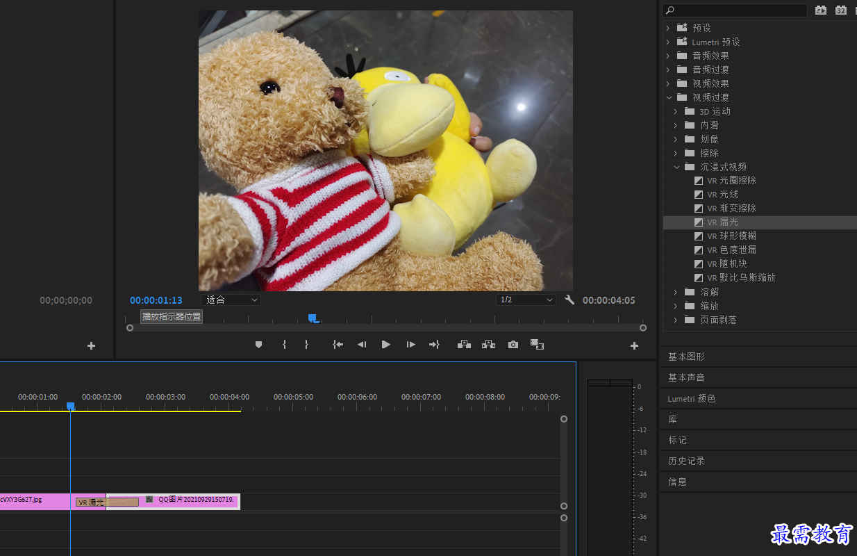Expand the 内滑 folder
The width and height of the screenshot is (857, 556).
pyautogui.click(x=676, y=125)
